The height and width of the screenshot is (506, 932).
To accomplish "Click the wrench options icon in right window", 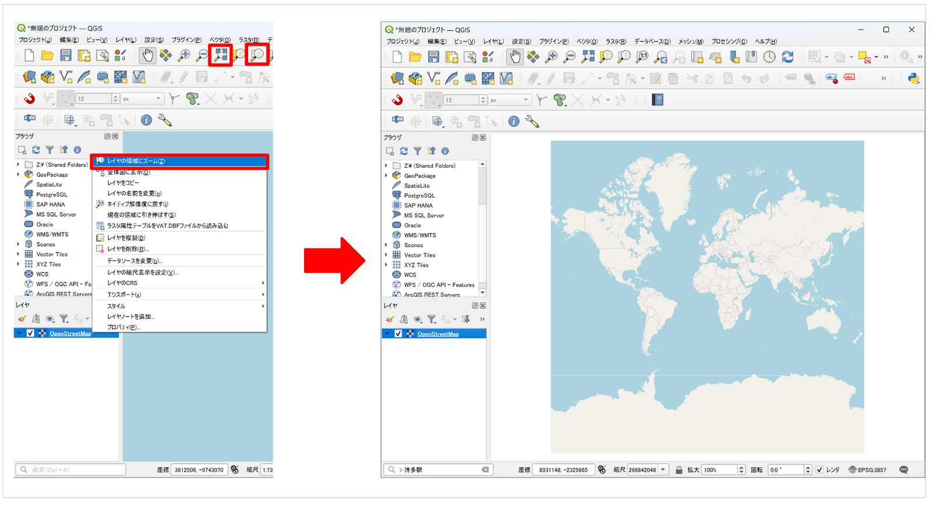I will (x=532, y=121).
